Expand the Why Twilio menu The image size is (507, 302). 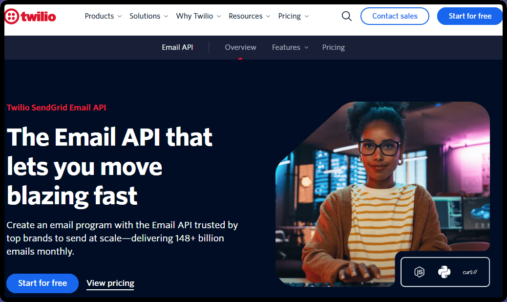tap(198, 16)
